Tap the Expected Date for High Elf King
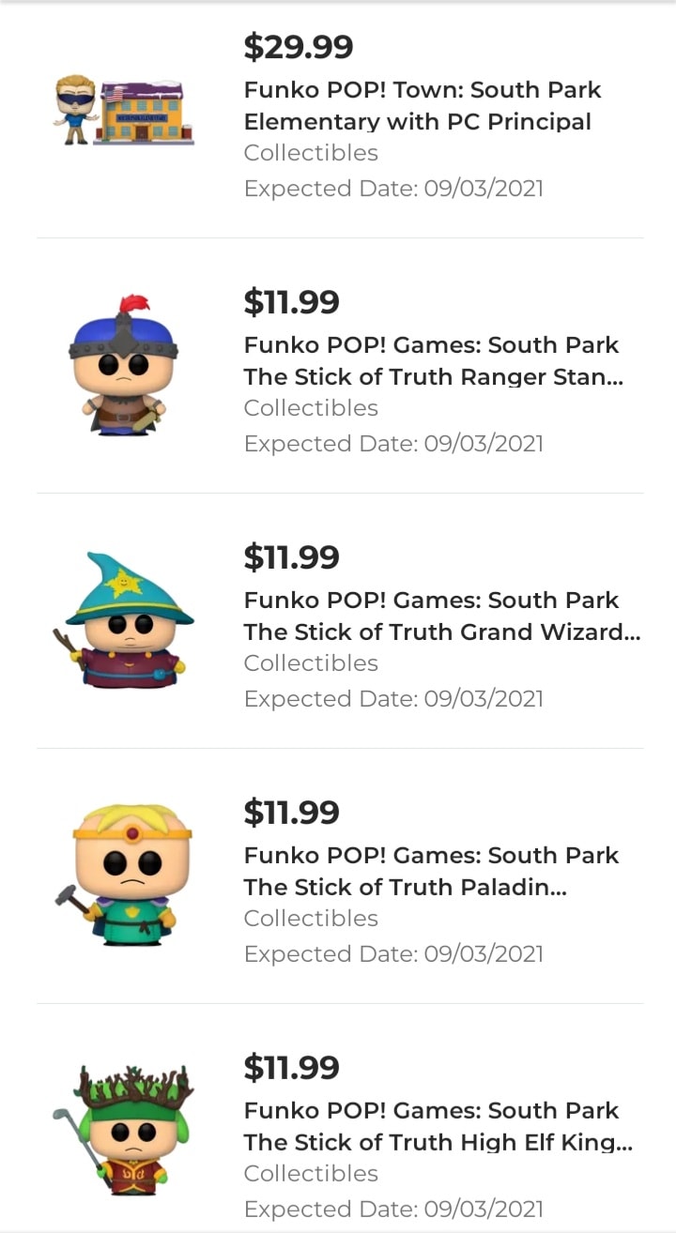Image resolution: width=676 pixels, height=1233 pixels. click(393, 1210)
